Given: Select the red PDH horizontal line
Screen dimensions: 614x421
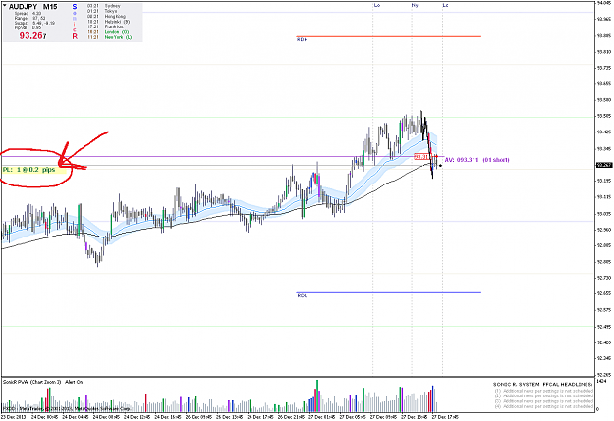Looking at the screenshot, I should 388,36.
